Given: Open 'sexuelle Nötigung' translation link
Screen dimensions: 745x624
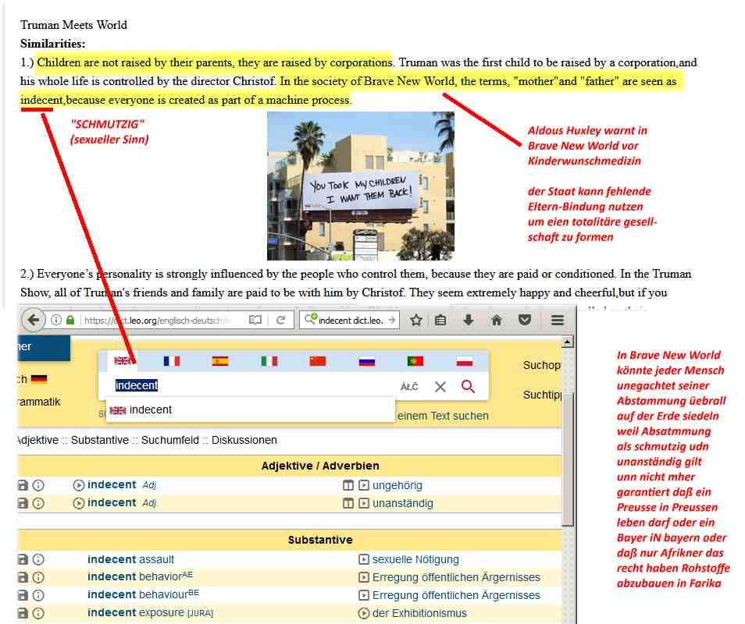Looking at the screenshot, I should click(x=415, y=559).
